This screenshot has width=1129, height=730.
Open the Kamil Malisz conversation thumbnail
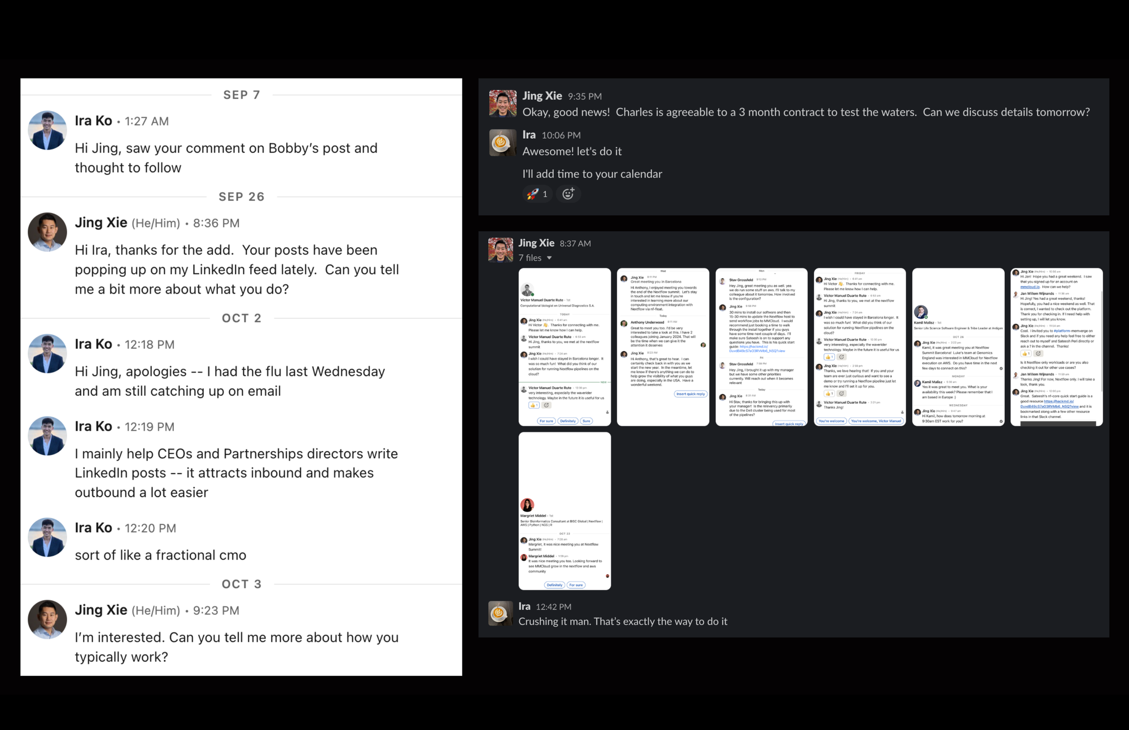point(958,347)
